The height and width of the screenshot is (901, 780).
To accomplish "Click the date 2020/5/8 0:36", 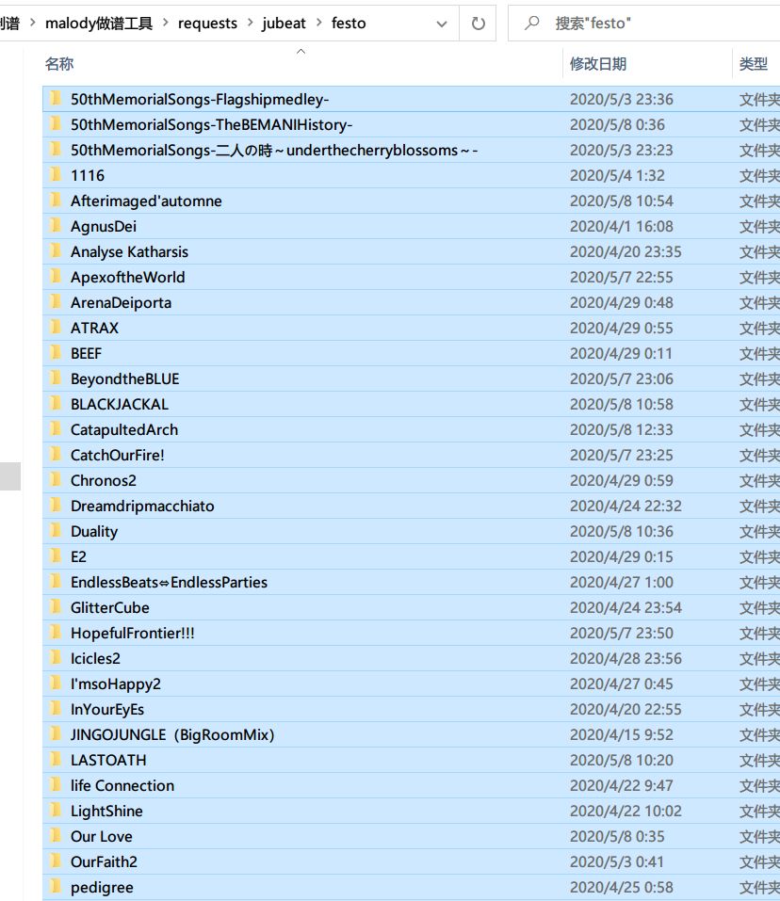I will [x=617, y=124].
